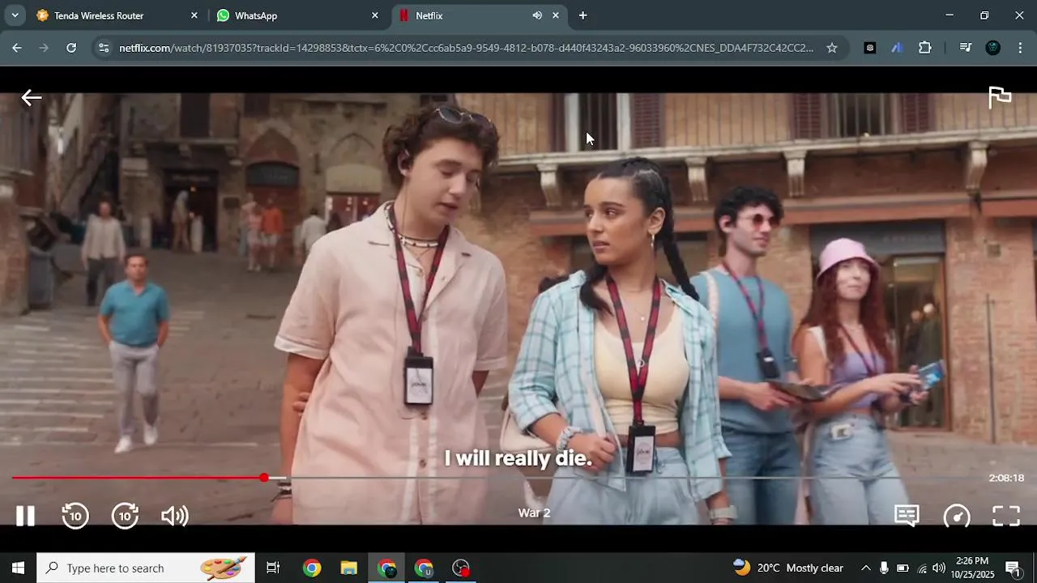Image resolution: width=1037 pixels, height=583 pixels.
Task: Open the weather widget 20°C Mostly clear
Action: [x=788, y=568]
